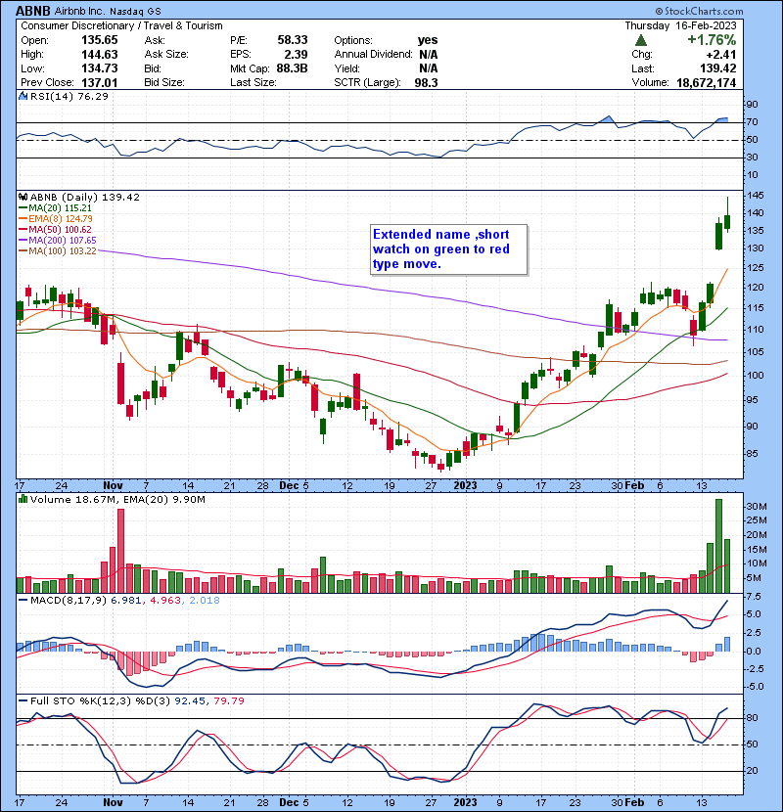Image resolution: width=783 pixels, height=812 pixels.
Task: Select the High value 144.63
Action: [100, 55]
